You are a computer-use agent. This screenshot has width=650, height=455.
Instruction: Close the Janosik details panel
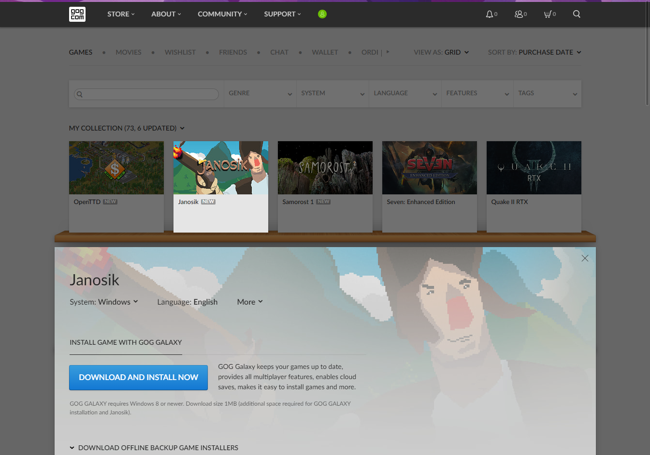click(585, 258)
